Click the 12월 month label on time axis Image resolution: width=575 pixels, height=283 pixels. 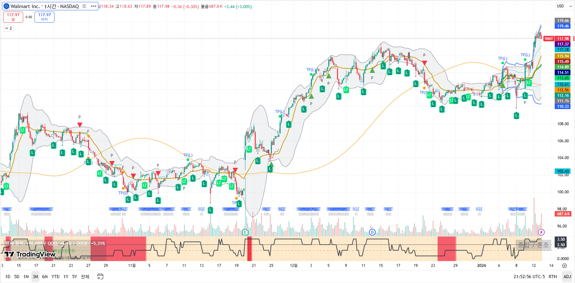293,266
